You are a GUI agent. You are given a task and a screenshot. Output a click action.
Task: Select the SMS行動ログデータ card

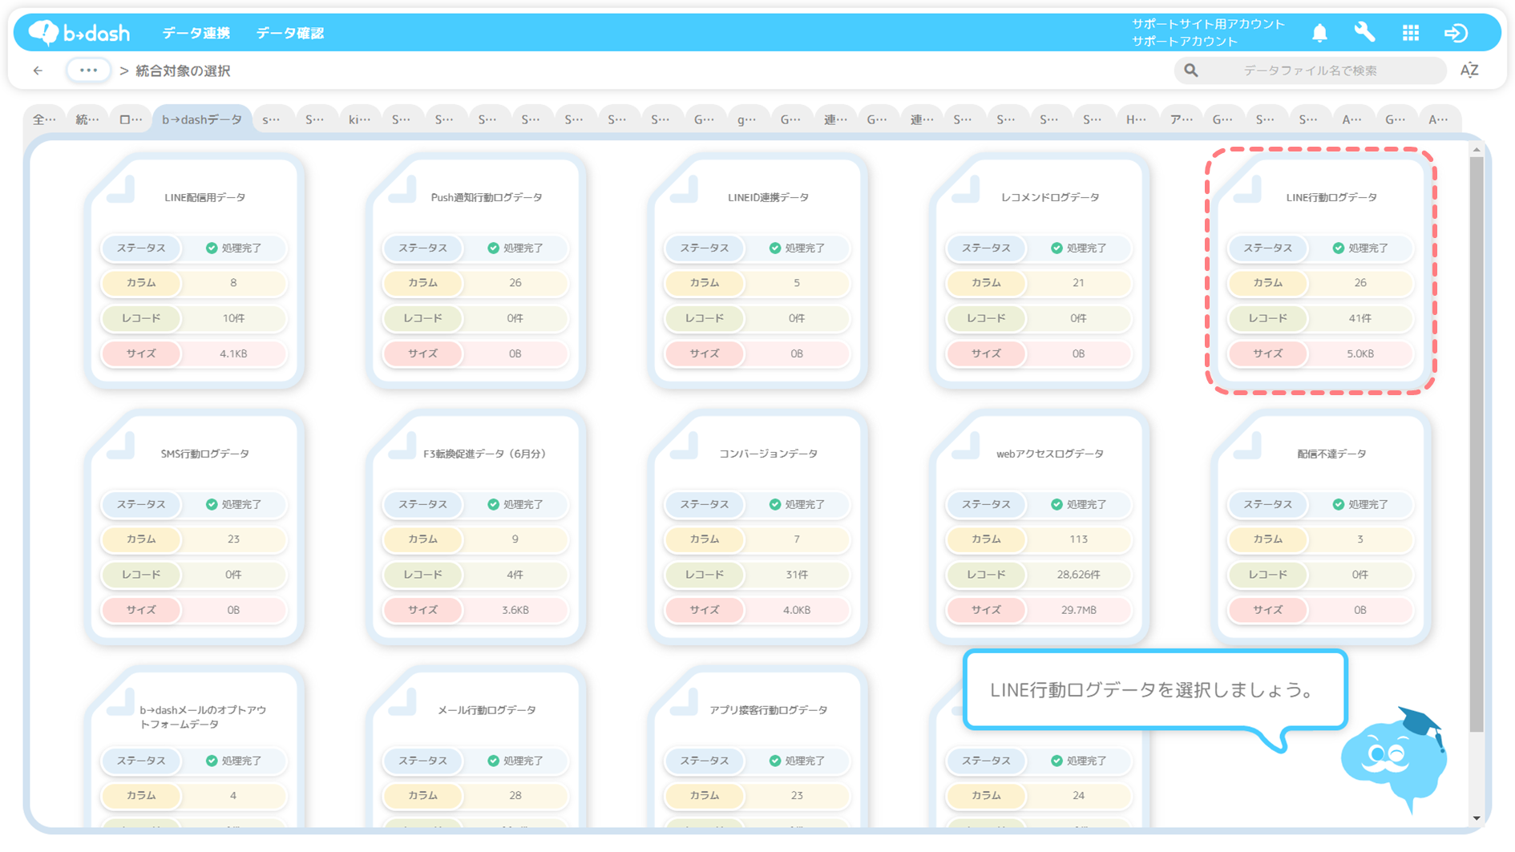[x=194, y=527]
